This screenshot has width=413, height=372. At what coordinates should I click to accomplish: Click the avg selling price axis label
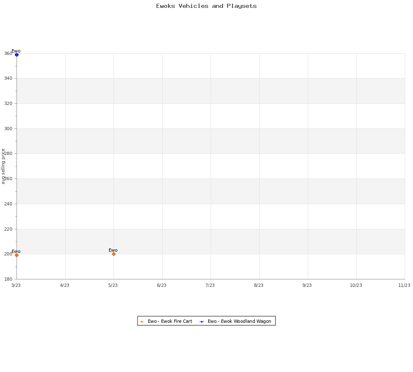pos(3,166)
